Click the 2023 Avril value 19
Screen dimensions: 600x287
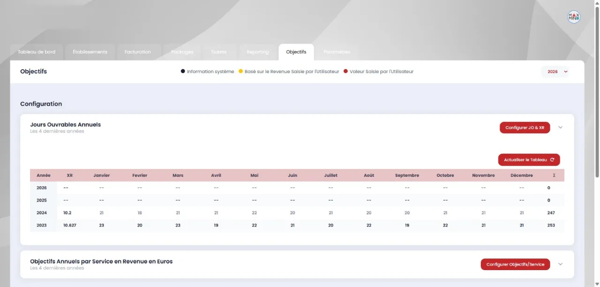tap(216, 225)
